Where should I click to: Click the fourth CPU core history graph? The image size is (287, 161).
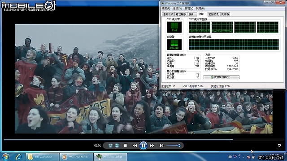268,27
